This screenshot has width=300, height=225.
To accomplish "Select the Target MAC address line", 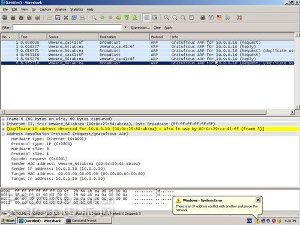I will coord(78,174).
